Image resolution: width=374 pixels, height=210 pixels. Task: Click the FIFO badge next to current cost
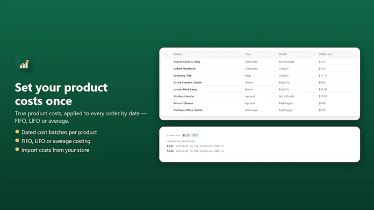coord(195,135)
